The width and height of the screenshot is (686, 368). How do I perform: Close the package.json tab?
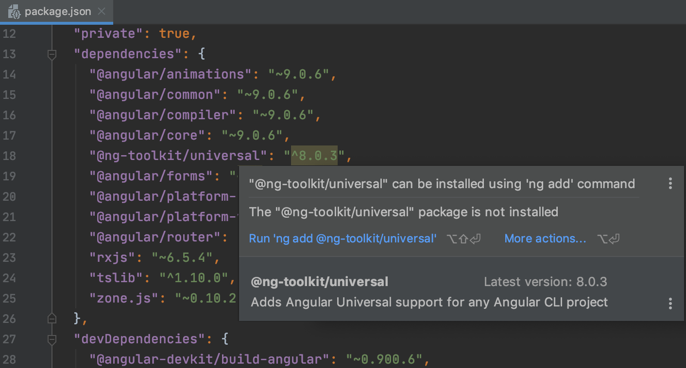[x=102, y=12]
